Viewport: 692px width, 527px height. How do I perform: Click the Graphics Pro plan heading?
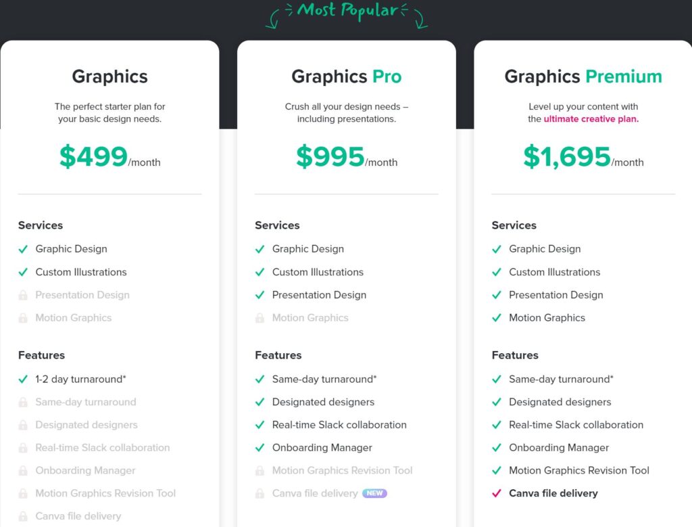(x=346, y=76)
